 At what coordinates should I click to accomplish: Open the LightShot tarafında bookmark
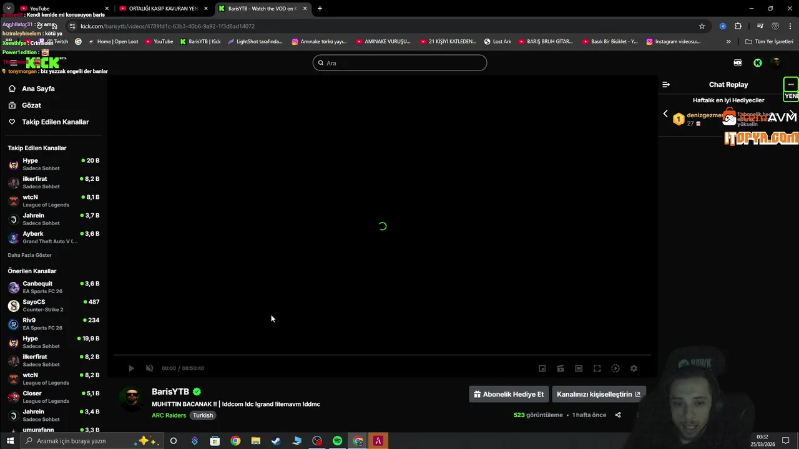255,42
